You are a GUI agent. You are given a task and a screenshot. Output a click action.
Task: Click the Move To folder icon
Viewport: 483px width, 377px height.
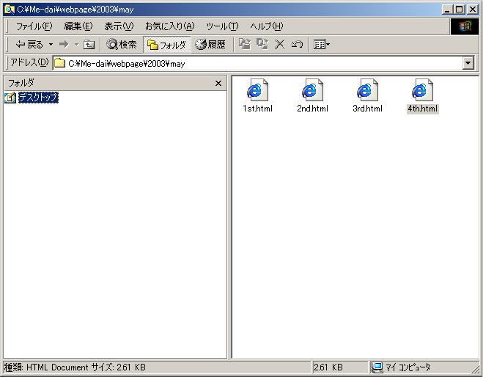[245, 45]
